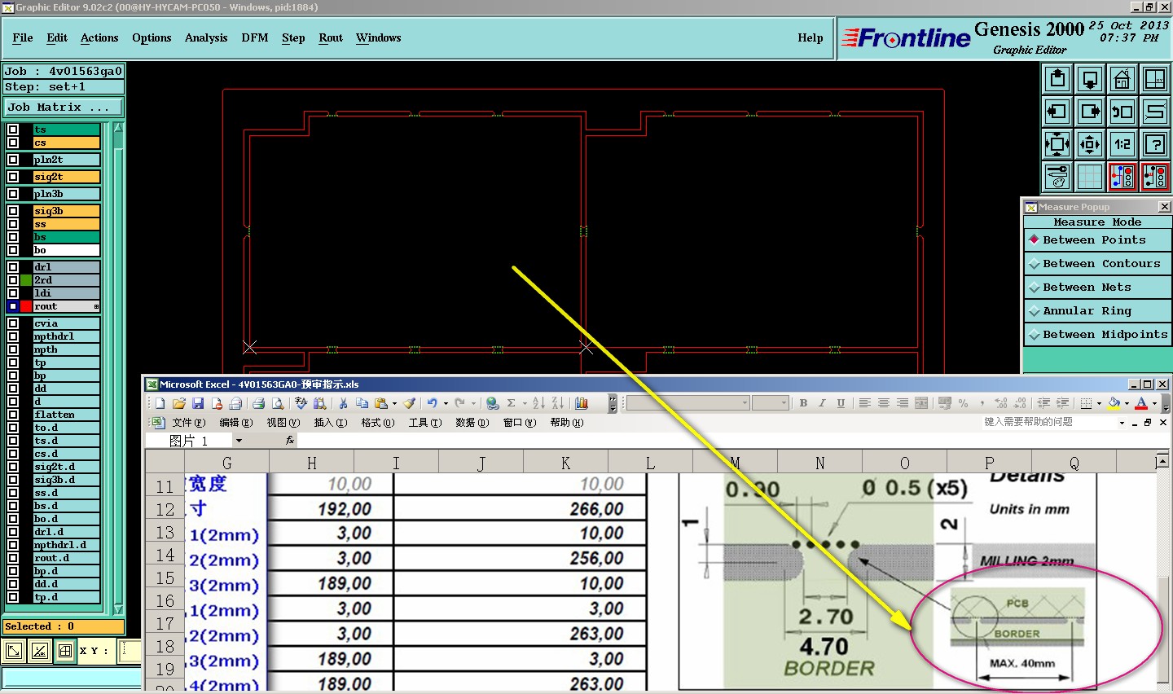Click the Job Matrix button
The width and height of the screenshot is (1173, 694).
(x=64, y=108)
